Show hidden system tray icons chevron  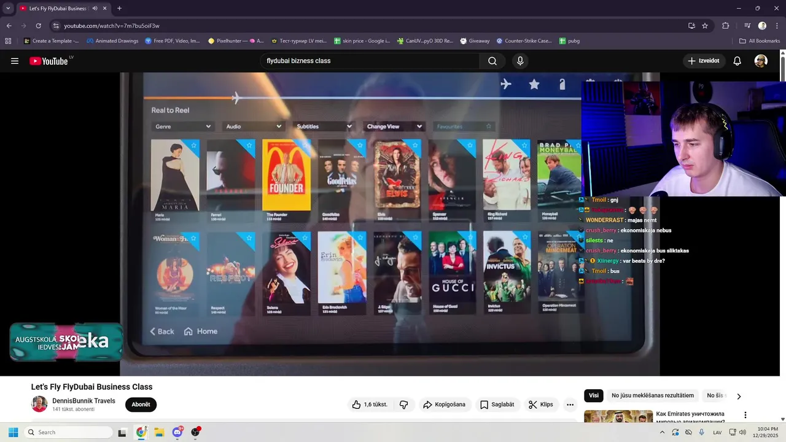[662, 432]
